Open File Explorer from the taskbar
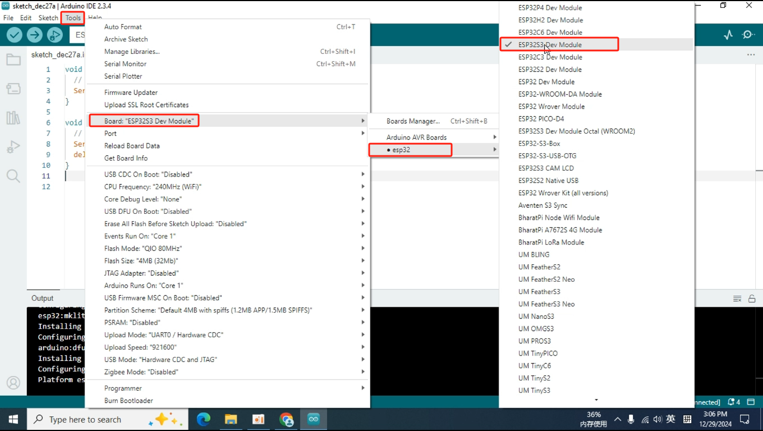This screenshot has width=763, height=431. click(231, 419)
